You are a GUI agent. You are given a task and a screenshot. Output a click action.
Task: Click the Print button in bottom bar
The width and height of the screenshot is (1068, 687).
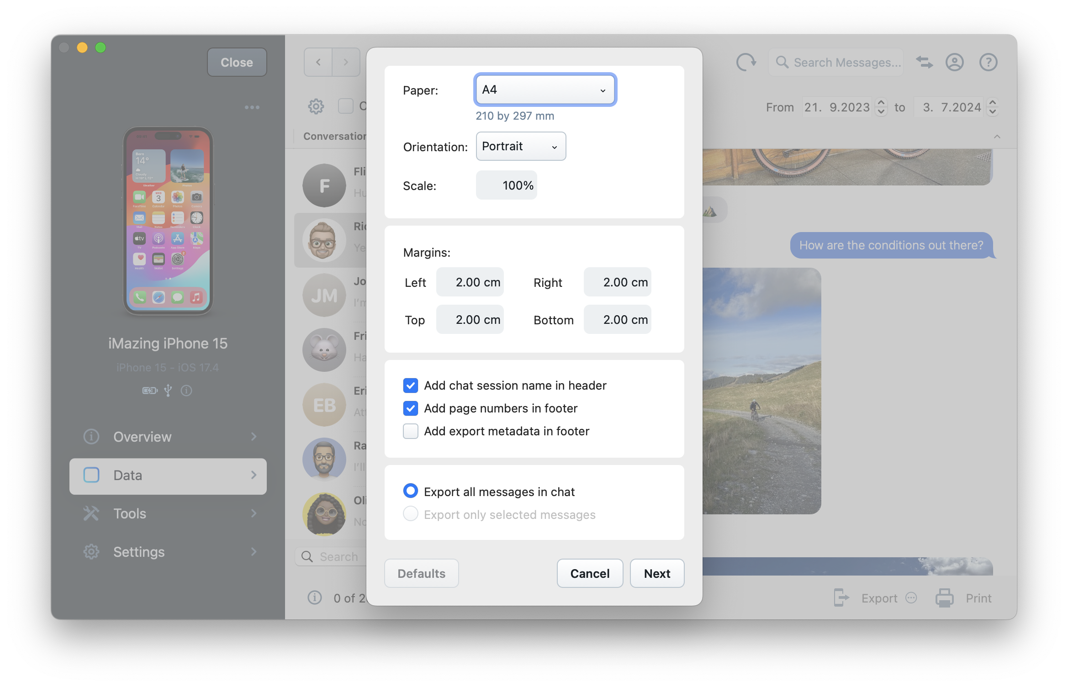coord(963,598)
